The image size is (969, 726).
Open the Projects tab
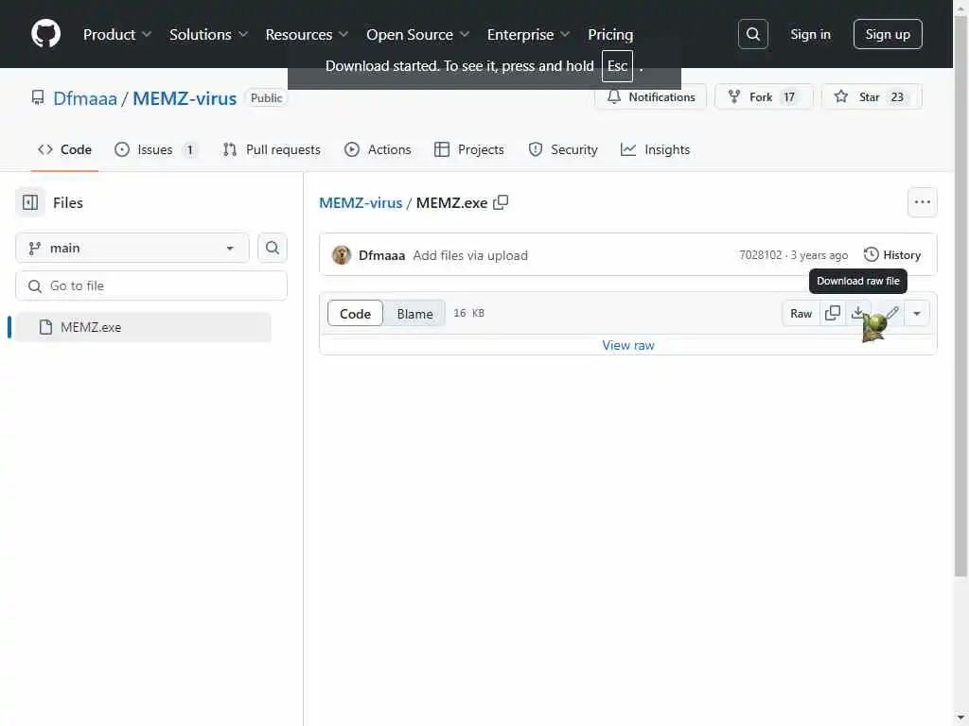469,149
